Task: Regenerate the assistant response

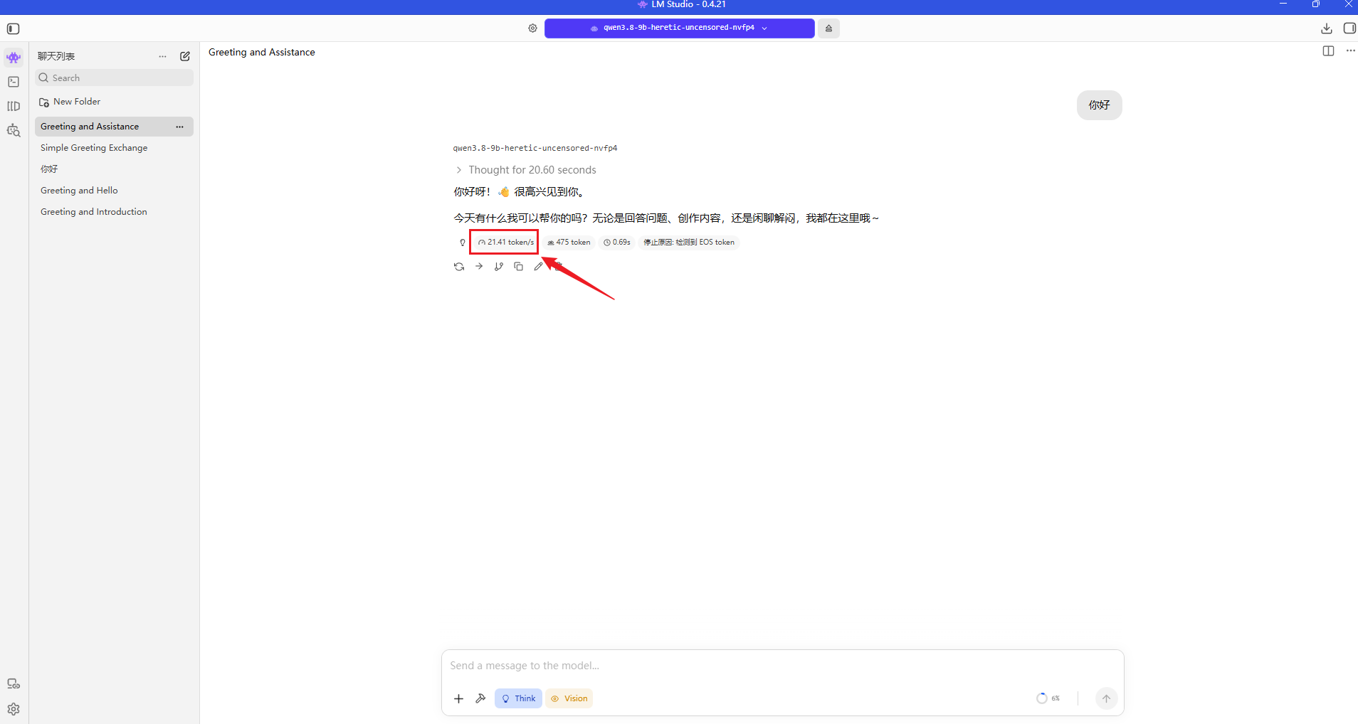Action: 459,267
